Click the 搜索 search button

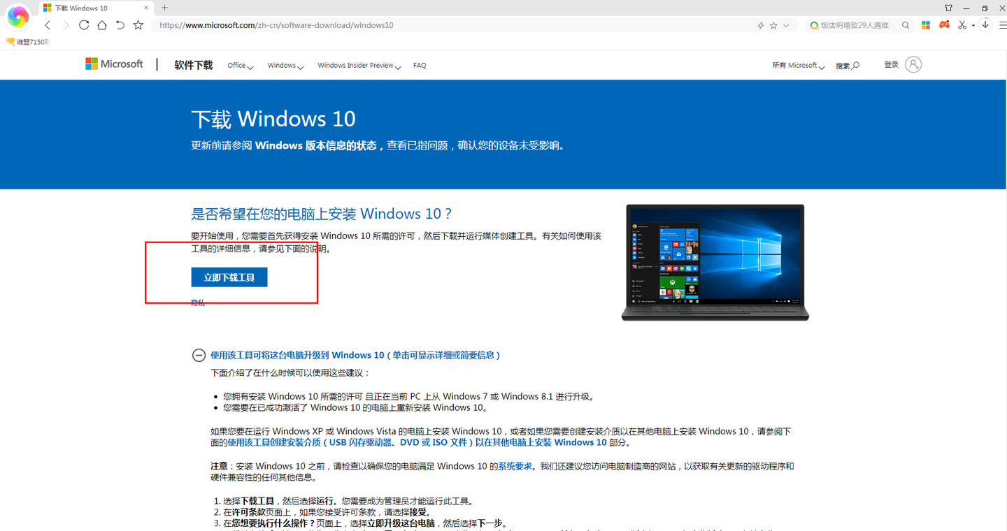pos(848,66)
